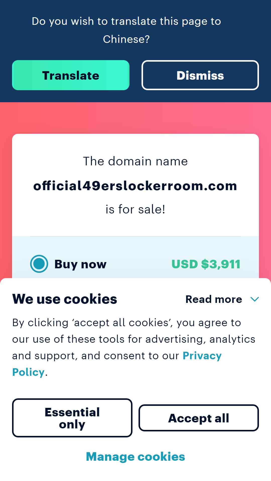Image resolution: width=271 pixels, height=481 pixels.
Task: Select the Buy now radio button
Action: coord(39,264)
